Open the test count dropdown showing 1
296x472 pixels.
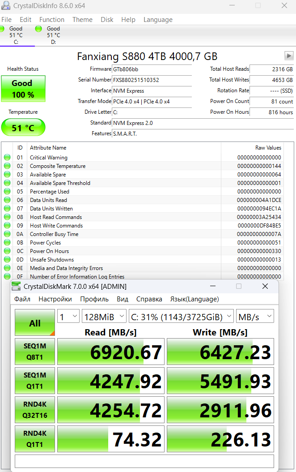pyautogui.click(x=68, y=317)
